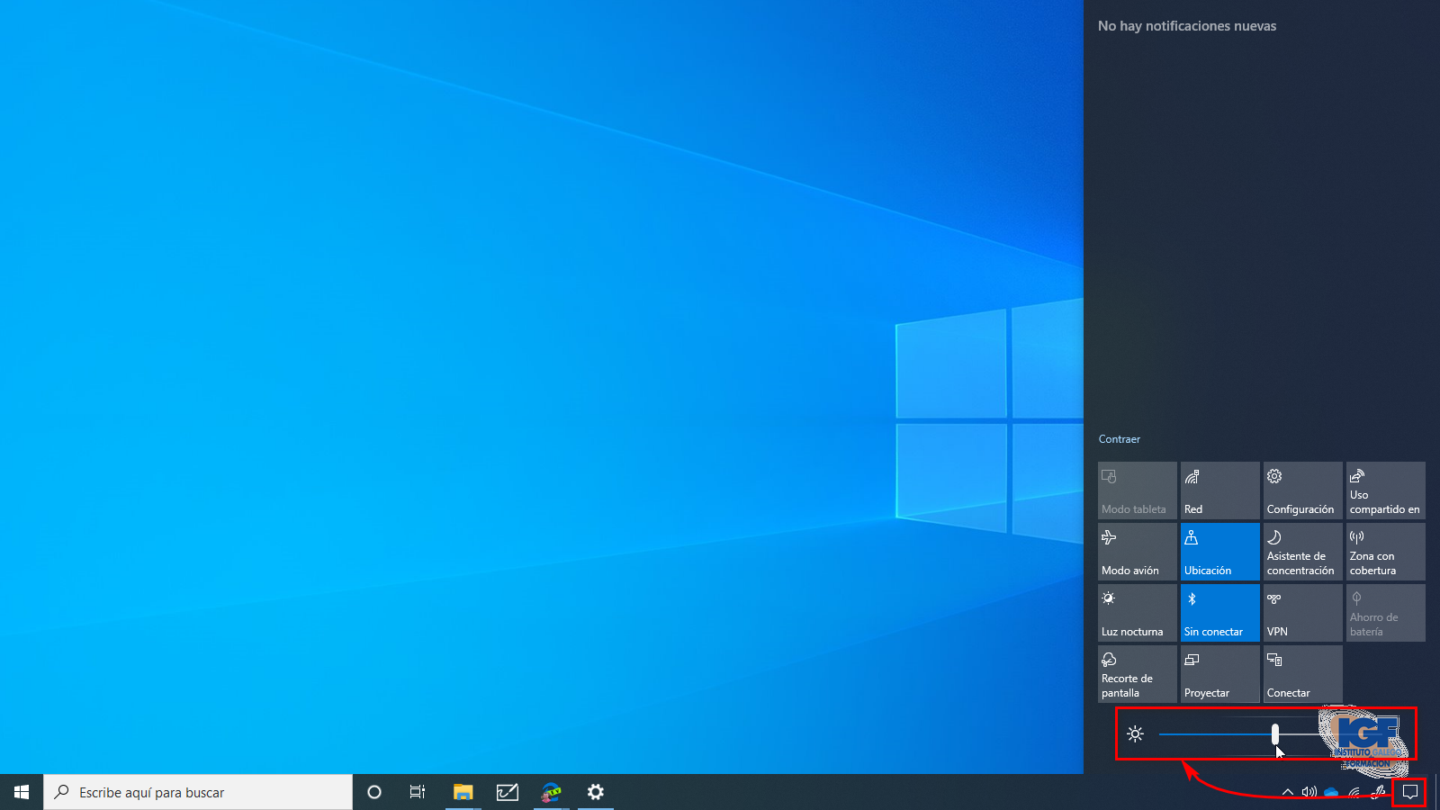Open Uso compartido en proximidad tile
Viewport: 1440px width, 810px height.
tap(1385, 490)
